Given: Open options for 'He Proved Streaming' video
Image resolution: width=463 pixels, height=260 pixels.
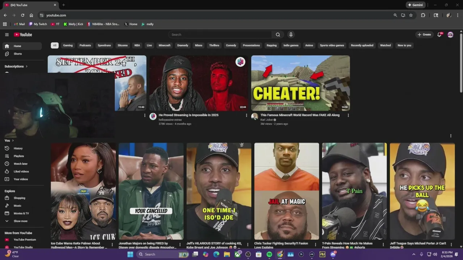Looking at the screenshot, I should click(247, 115).
